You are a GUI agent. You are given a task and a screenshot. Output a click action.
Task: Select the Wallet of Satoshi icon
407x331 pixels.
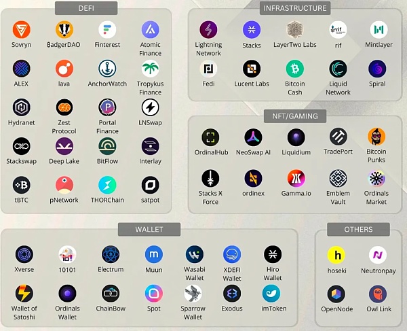click(24, 294)
